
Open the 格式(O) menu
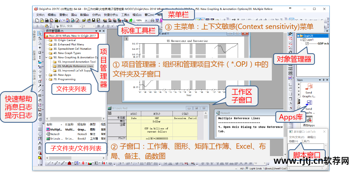coord(137,15)
